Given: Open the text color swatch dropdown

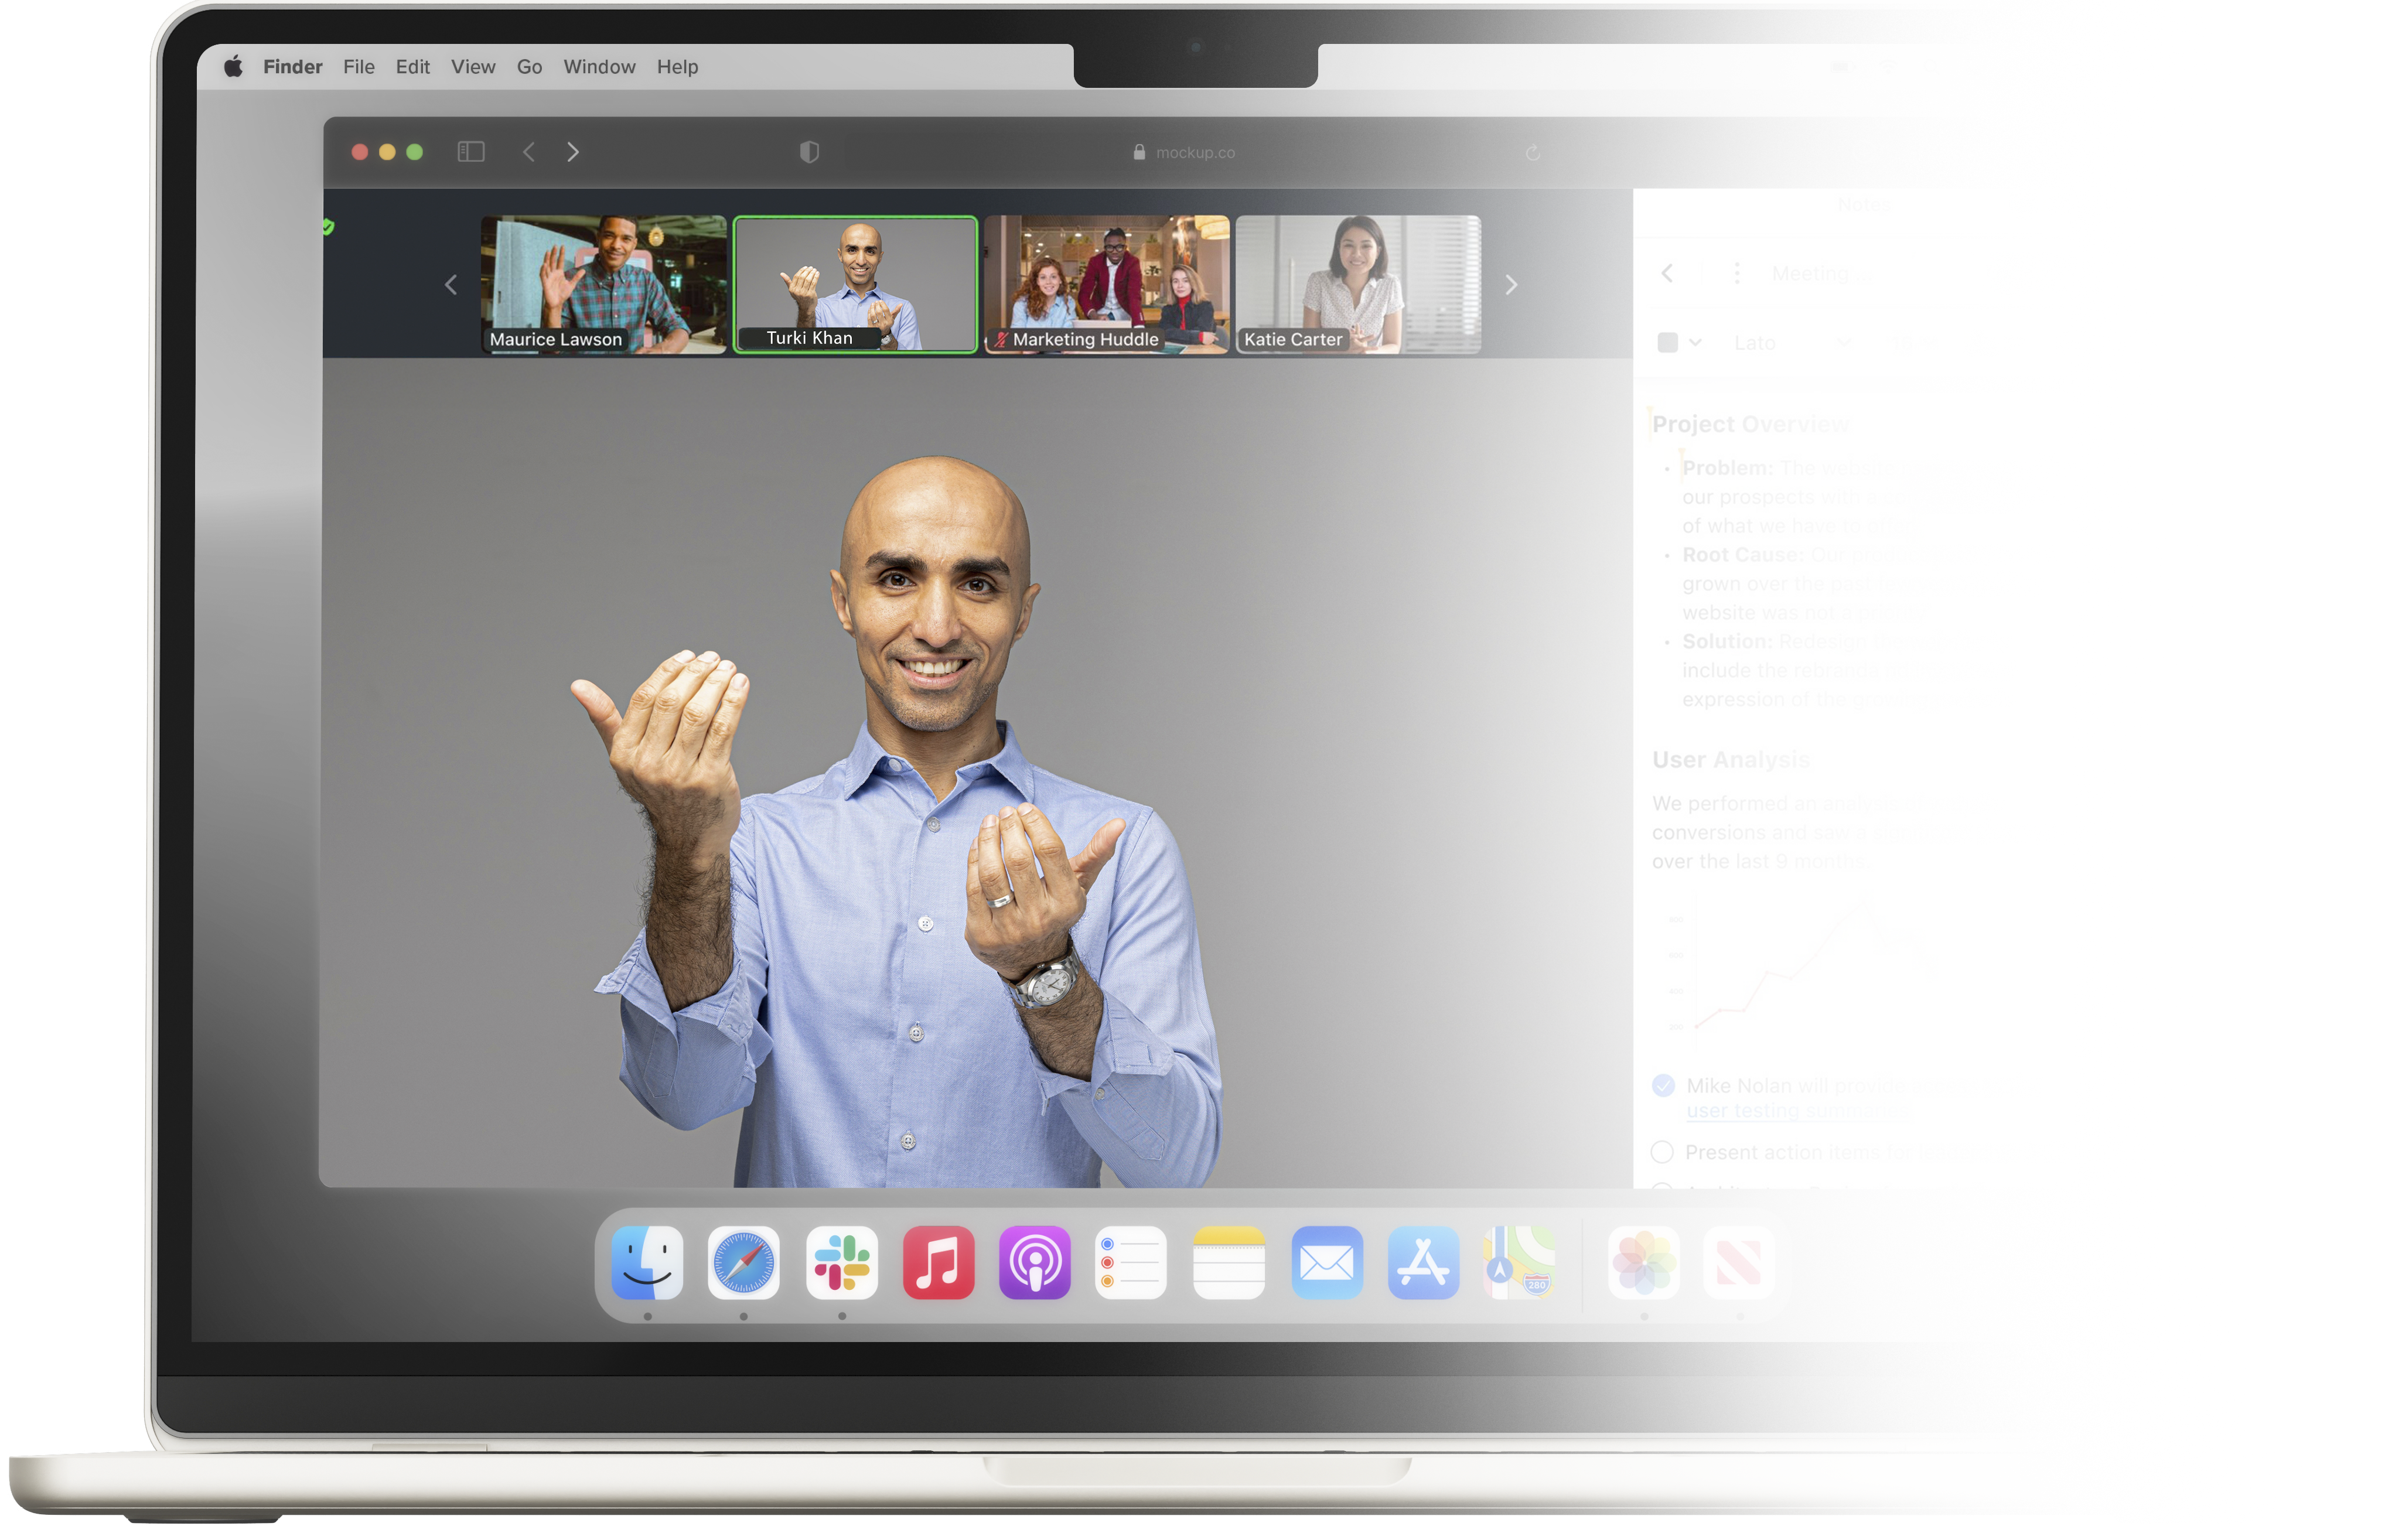Looking at the screenshot, I should click(1679, 343).
